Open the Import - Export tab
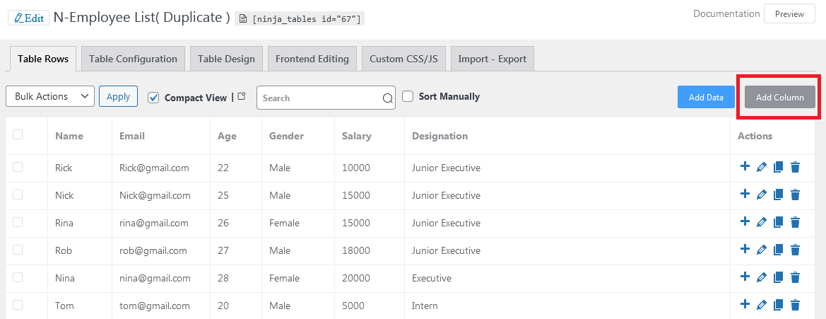Viewport: 826px width, 319px height. pyautogui.click(x=492, y=59)
